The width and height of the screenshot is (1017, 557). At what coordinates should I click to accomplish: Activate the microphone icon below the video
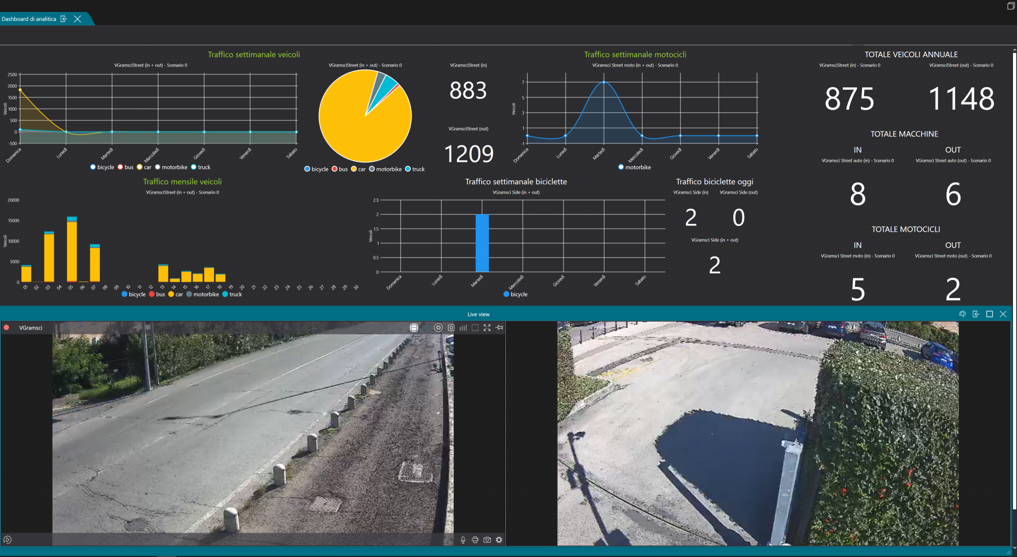pos(463,540)
